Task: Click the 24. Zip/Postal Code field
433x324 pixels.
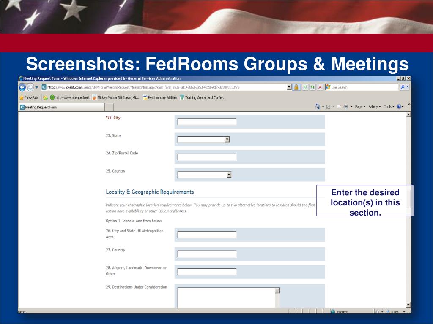Action: point(207,157)
